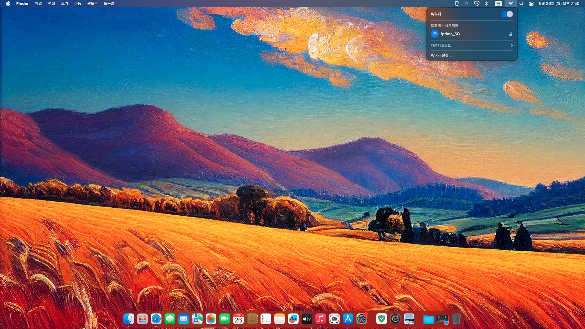The image size is (585, 329).
Task: Open the 이동 (Go) menu
Action: coord(78,4)
